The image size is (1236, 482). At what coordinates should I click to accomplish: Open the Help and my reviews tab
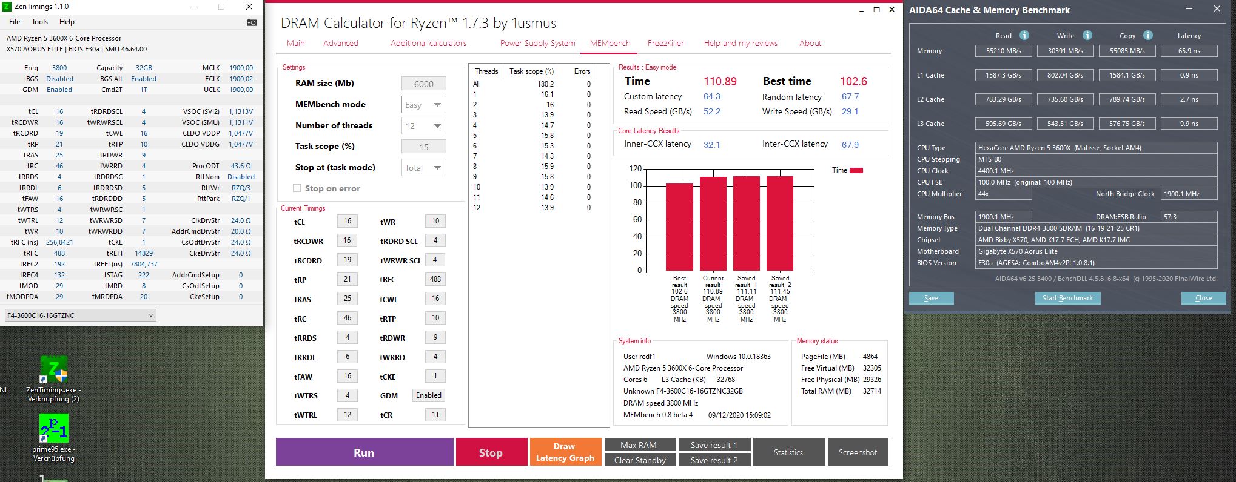tap(741, 43)
